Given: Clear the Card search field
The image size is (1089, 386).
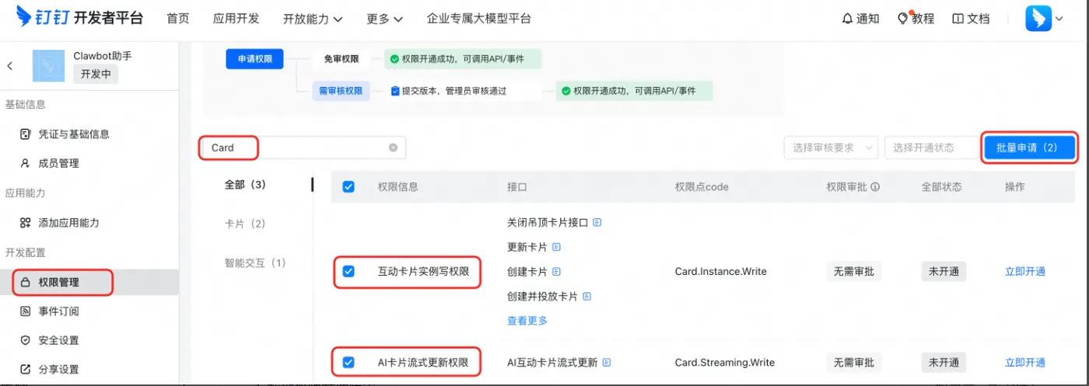Looking at the screenshot, I should pos(393,148).
